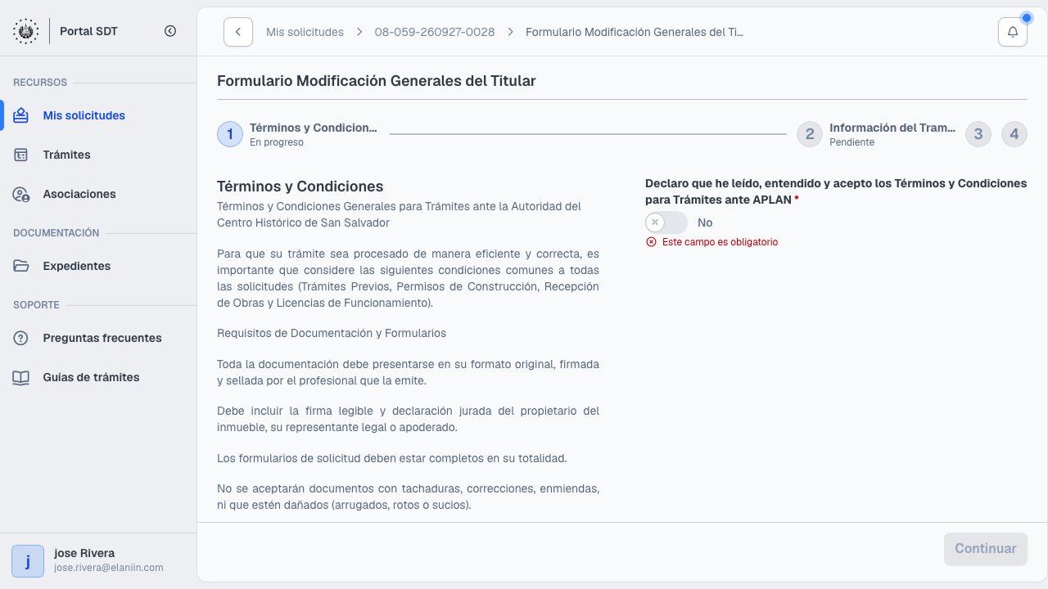
Task: Open Asociaciones in the sidebar
Action: pos(98,194)
